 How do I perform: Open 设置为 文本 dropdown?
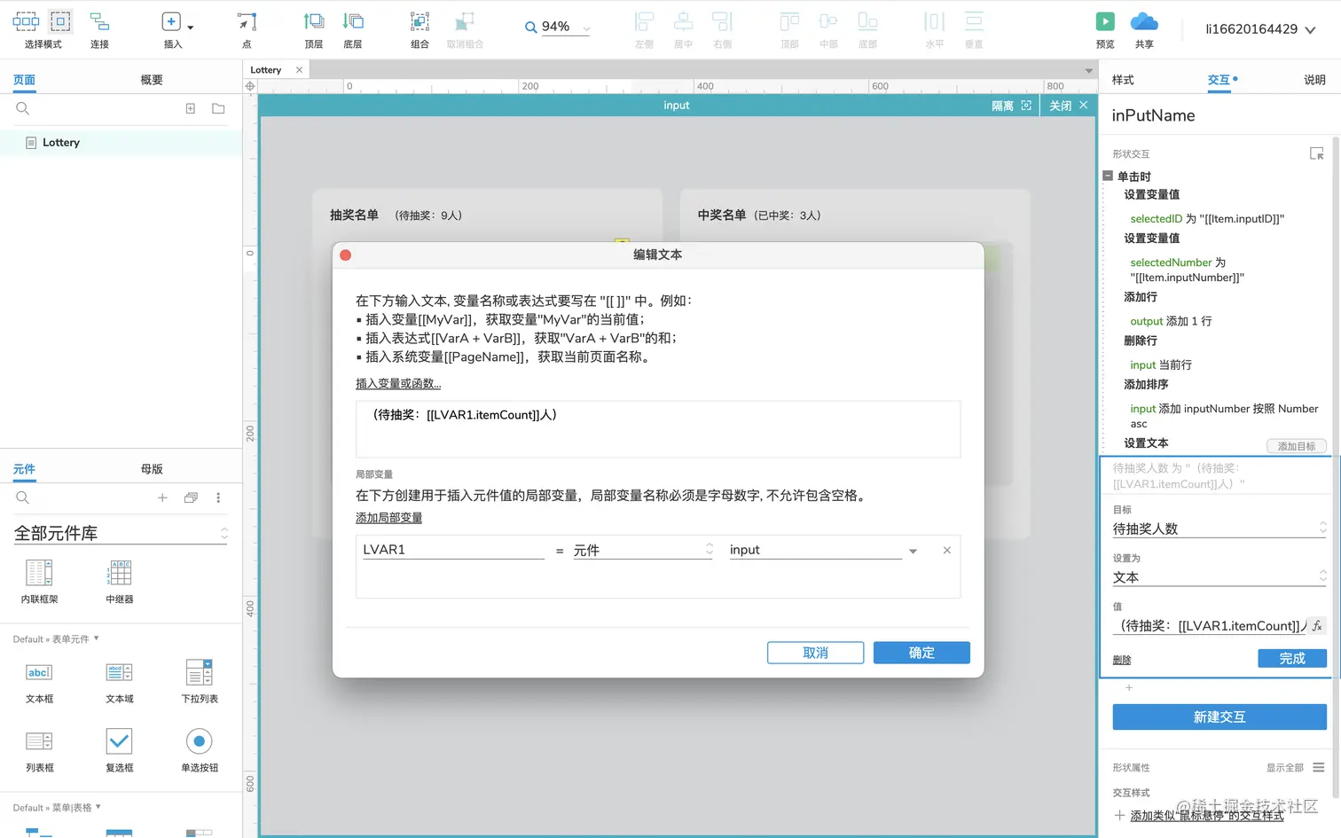[1219, 577]
